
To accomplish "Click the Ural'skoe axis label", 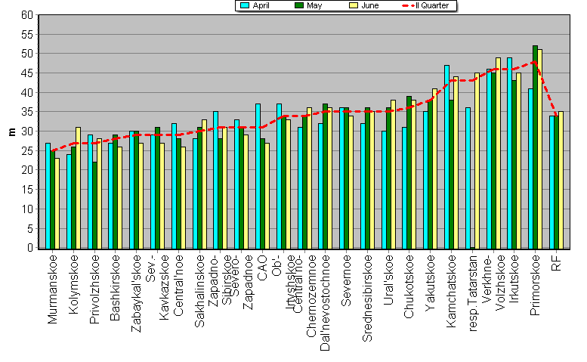I will [389, 280].
